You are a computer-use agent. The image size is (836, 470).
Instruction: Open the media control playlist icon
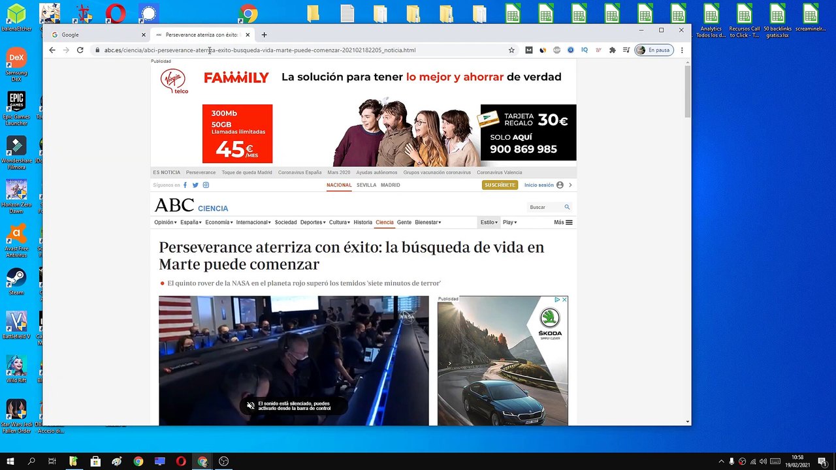[x=626, y=50]
